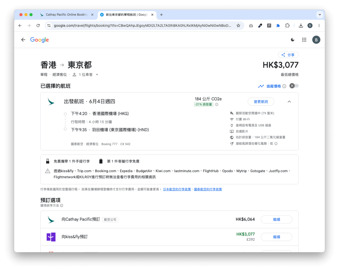This screenshot has width=339, height=271.
Task: Click the £292 price under kiss&fly
Action: 251,240
